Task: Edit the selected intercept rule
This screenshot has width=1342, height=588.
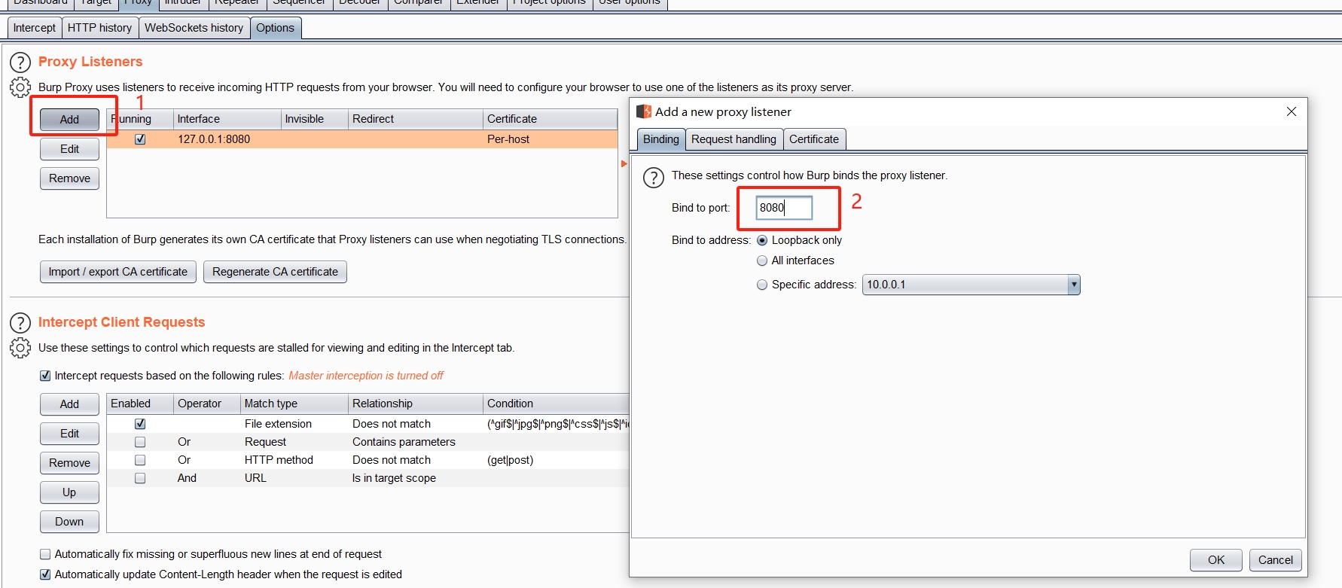Action: pos(69,434)
